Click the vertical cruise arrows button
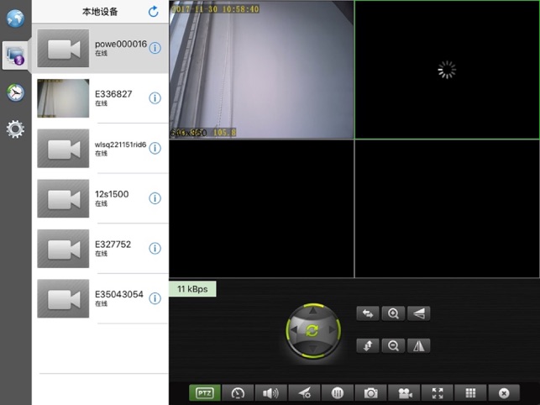The height and width of the screenshot is (405, 540). click(x=368, y=345)
